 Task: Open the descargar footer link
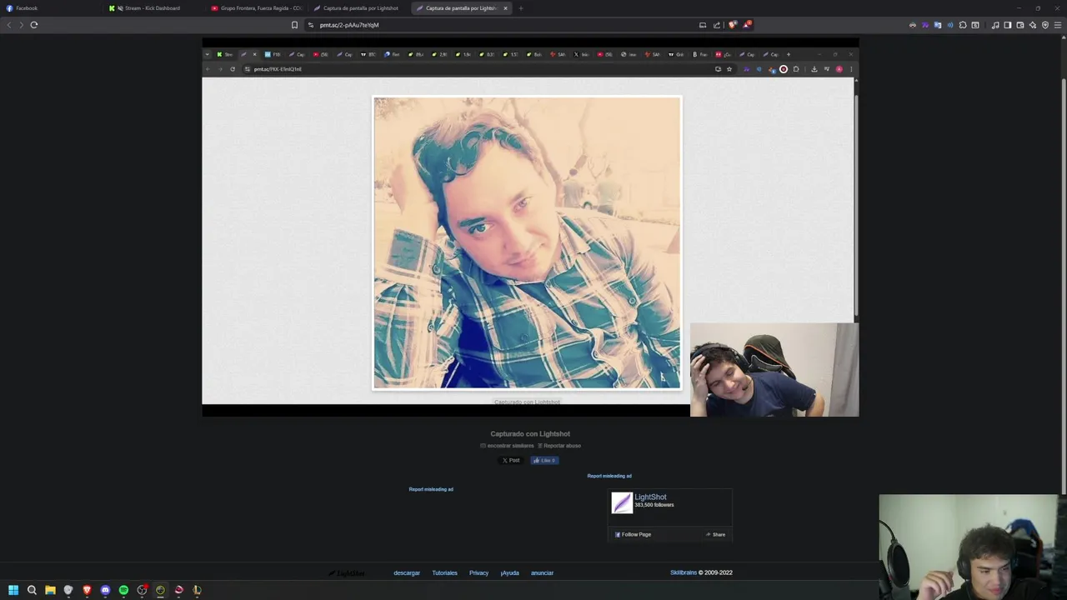click(x=407, y=573)
